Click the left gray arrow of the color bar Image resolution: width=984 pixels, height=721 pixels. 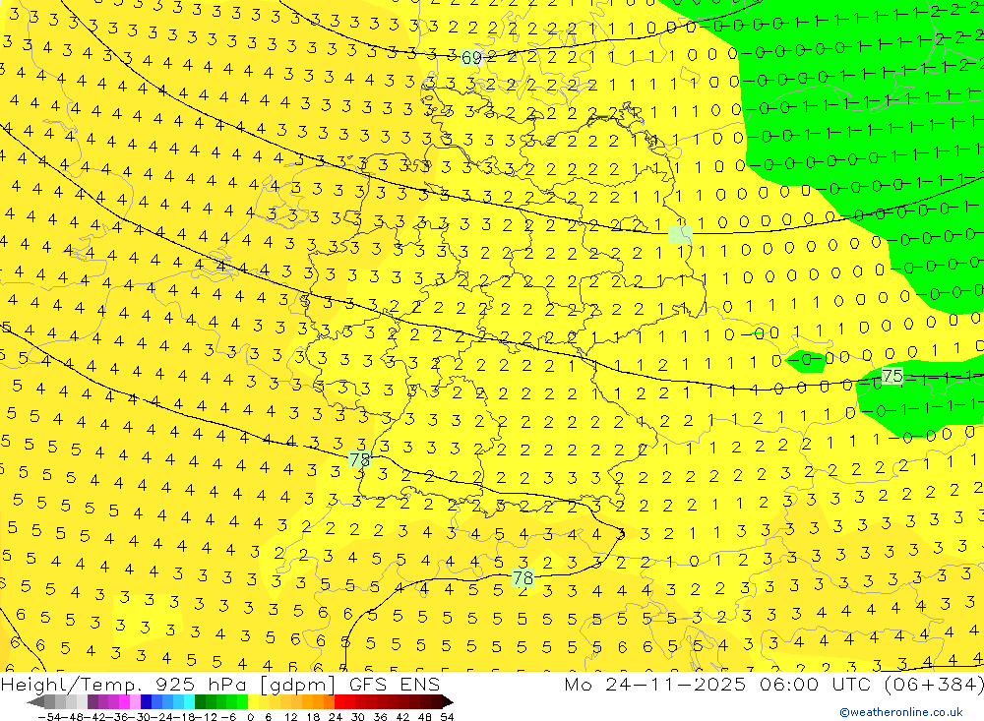tap(35, 701)
